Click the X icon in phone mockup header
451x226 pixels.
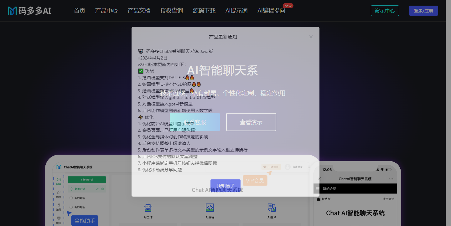tap(319, 179)
